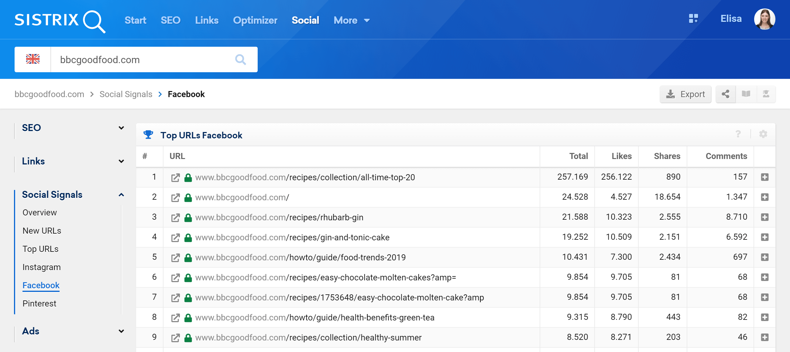Expand plus icon for homepage row
Image resolution: width=790 pixels, height=352 pixels.
(x=764, y=197)
